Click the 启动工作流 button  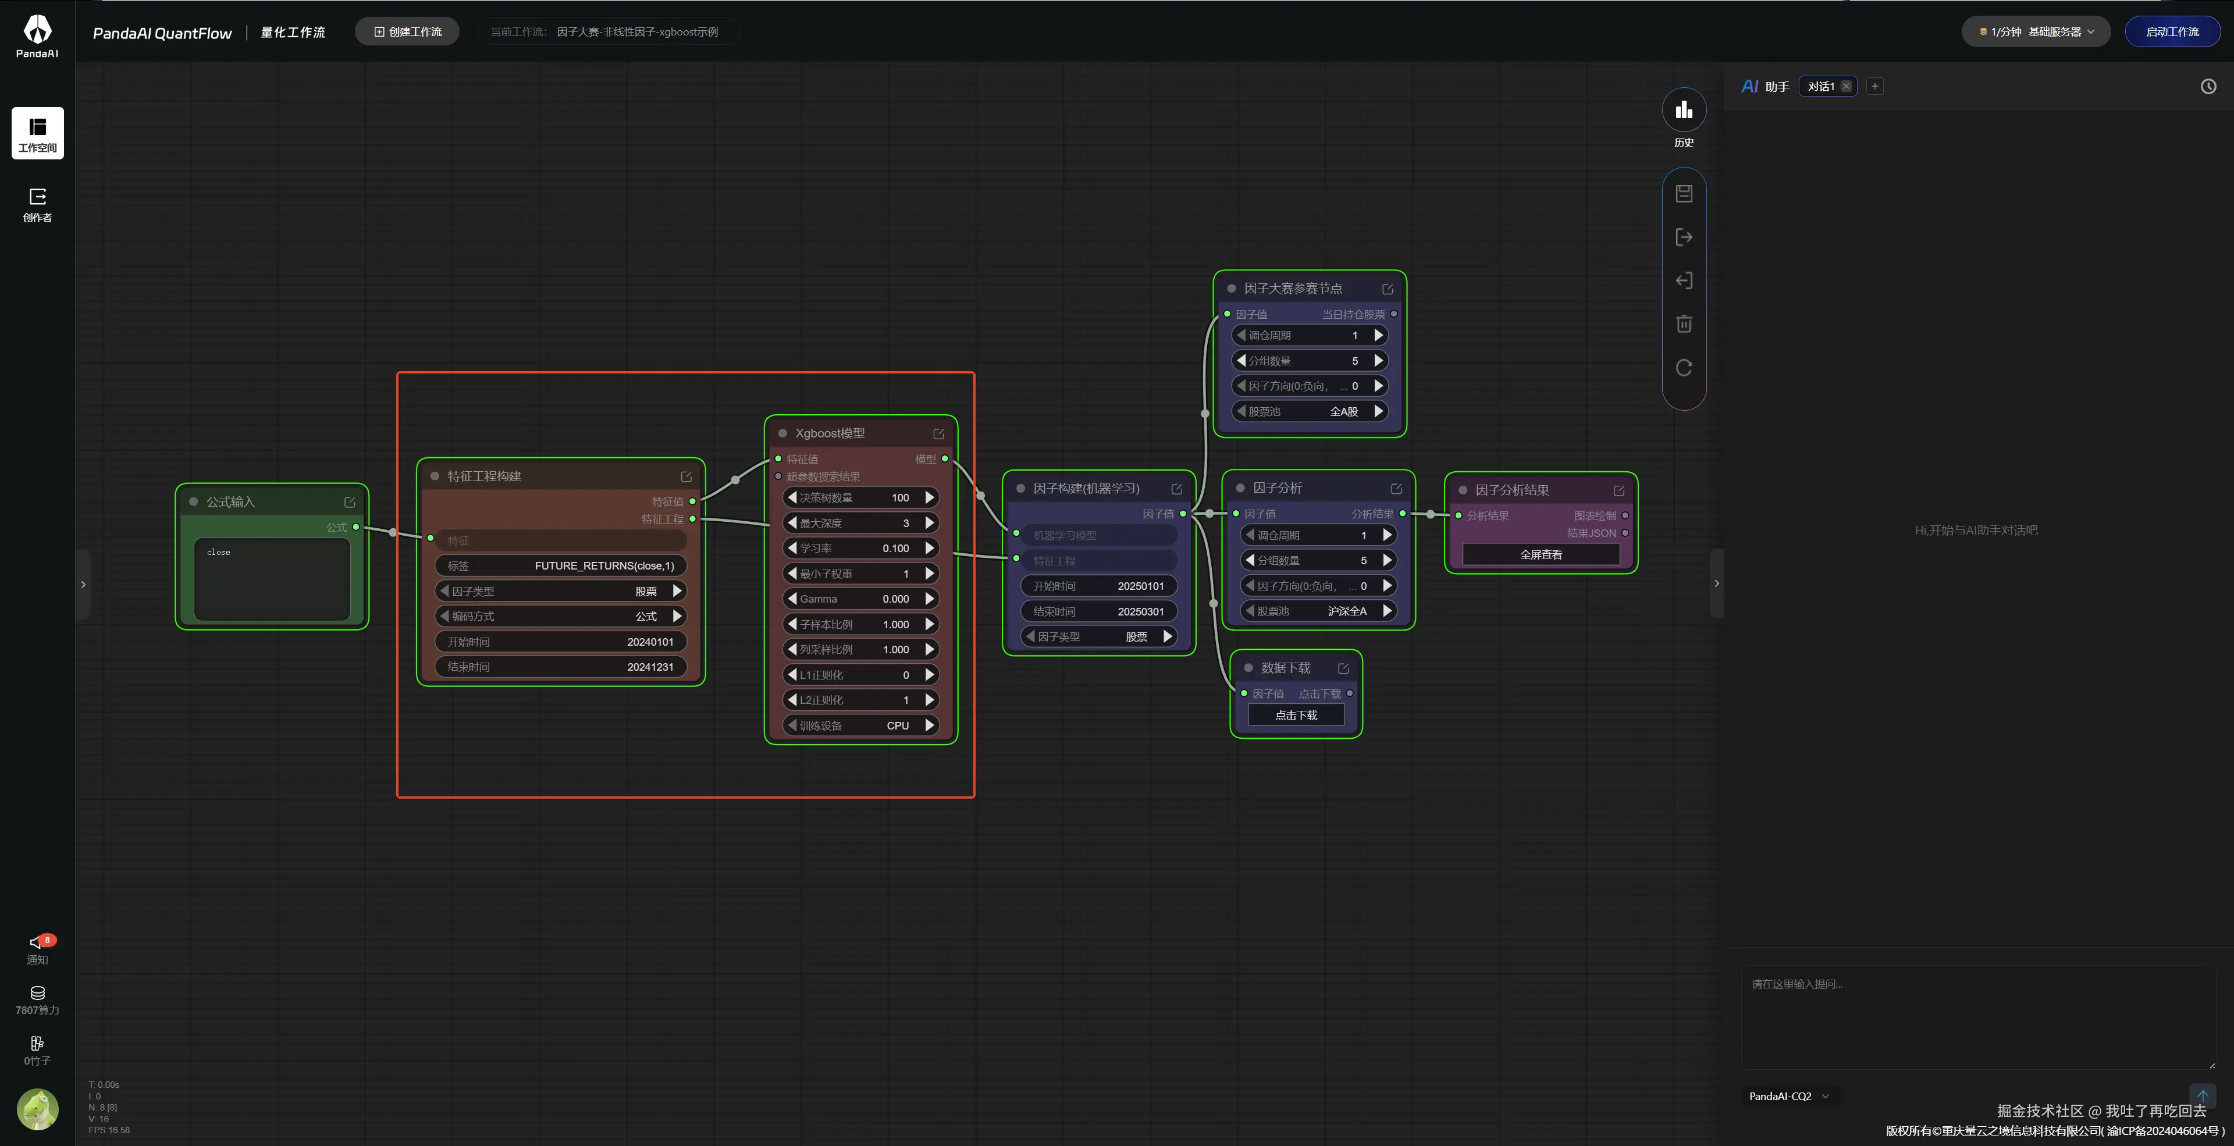tap(2172, 31)
